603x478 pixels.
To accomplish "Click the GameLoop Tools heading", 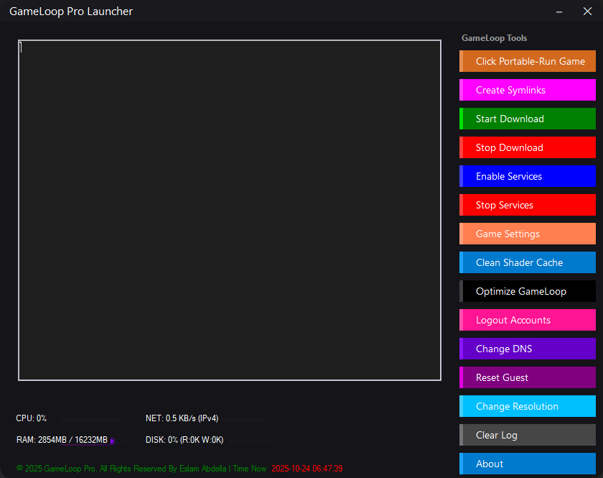I will point(494,38).
